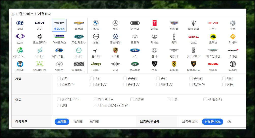Select the Lexus (렉서스) logo
Screen dimensions: 255x138
(x=154, y=37)
